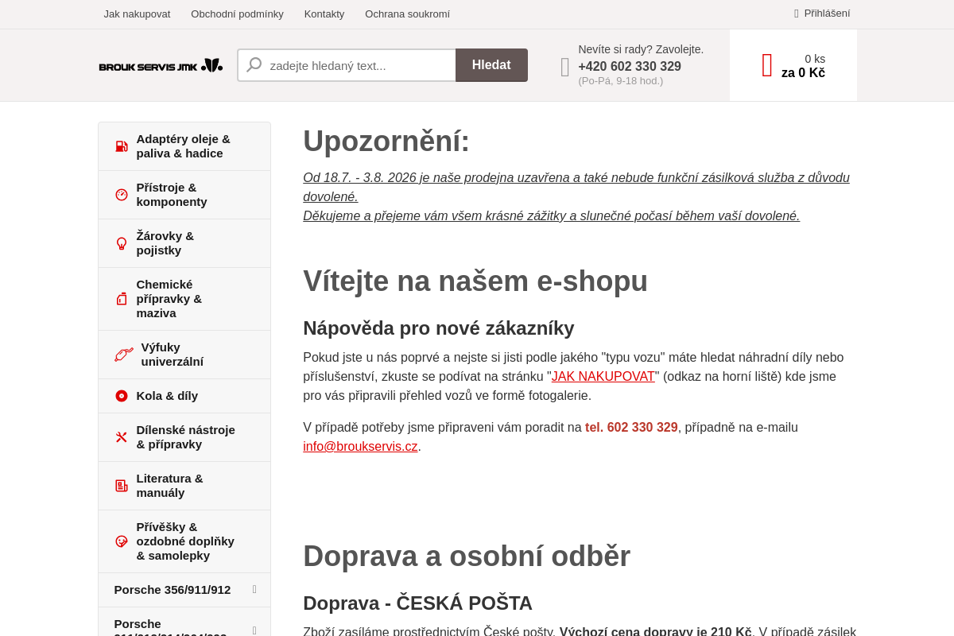Open the Jak nakupovat top menu item
Viewport: 954px width, 636px height.
[137, 14]
